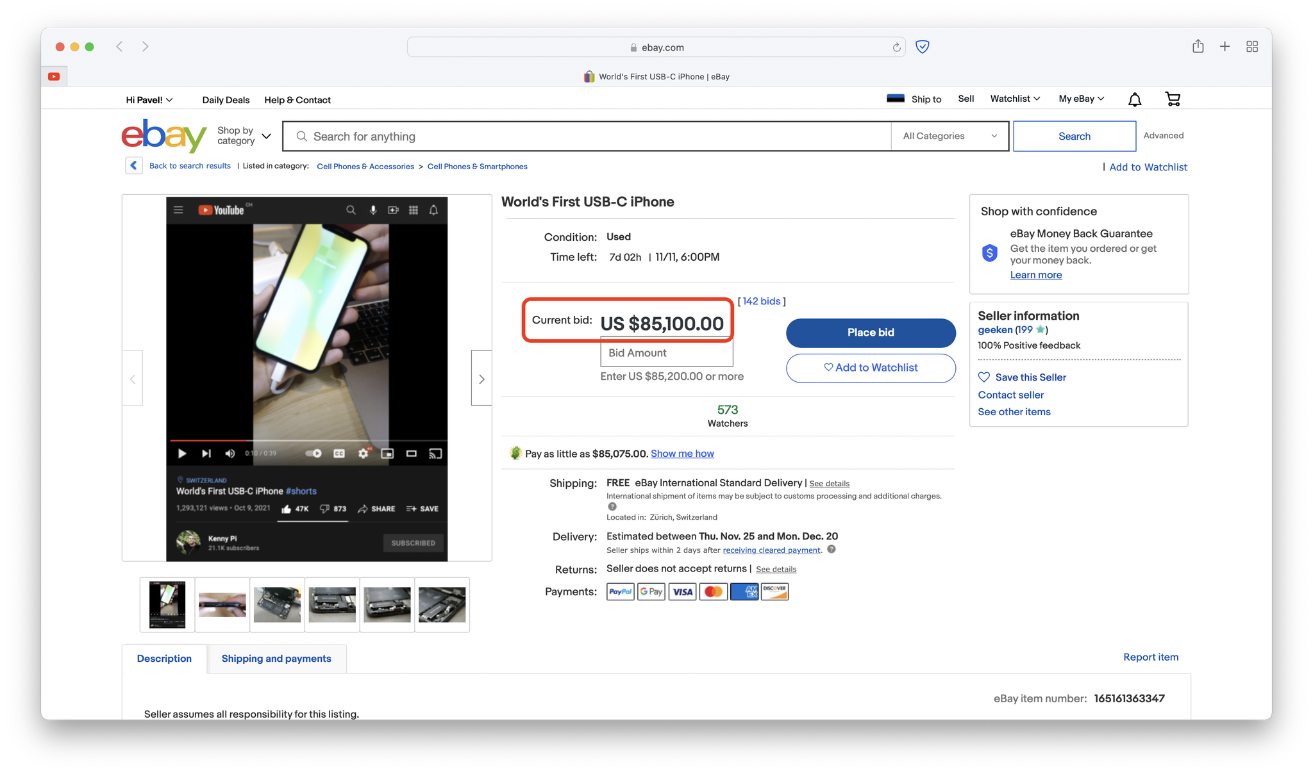Show the next listing photo
This screenshot has height=774, width=1313.
pos(481,378)
